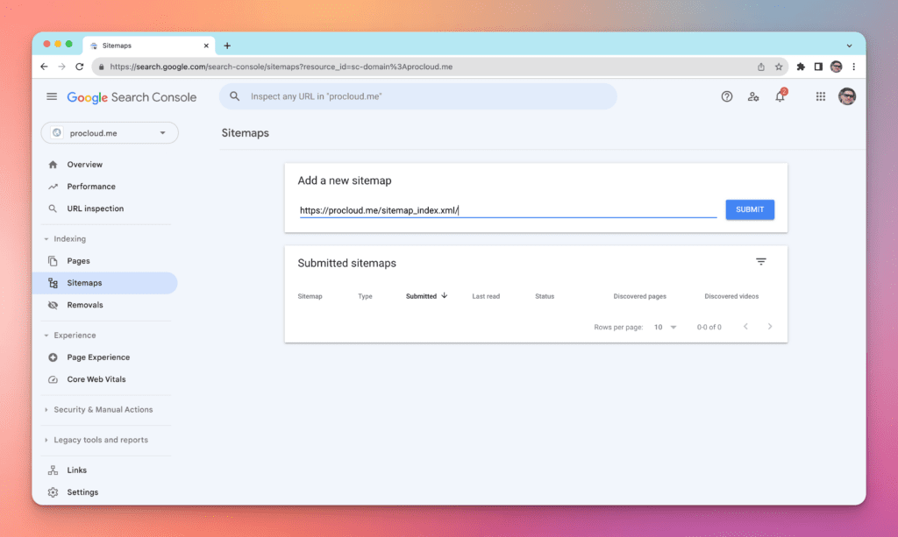The image size is (898, 537).
Task: Click the Help question mark icon
Action: (x=726, y=97)
